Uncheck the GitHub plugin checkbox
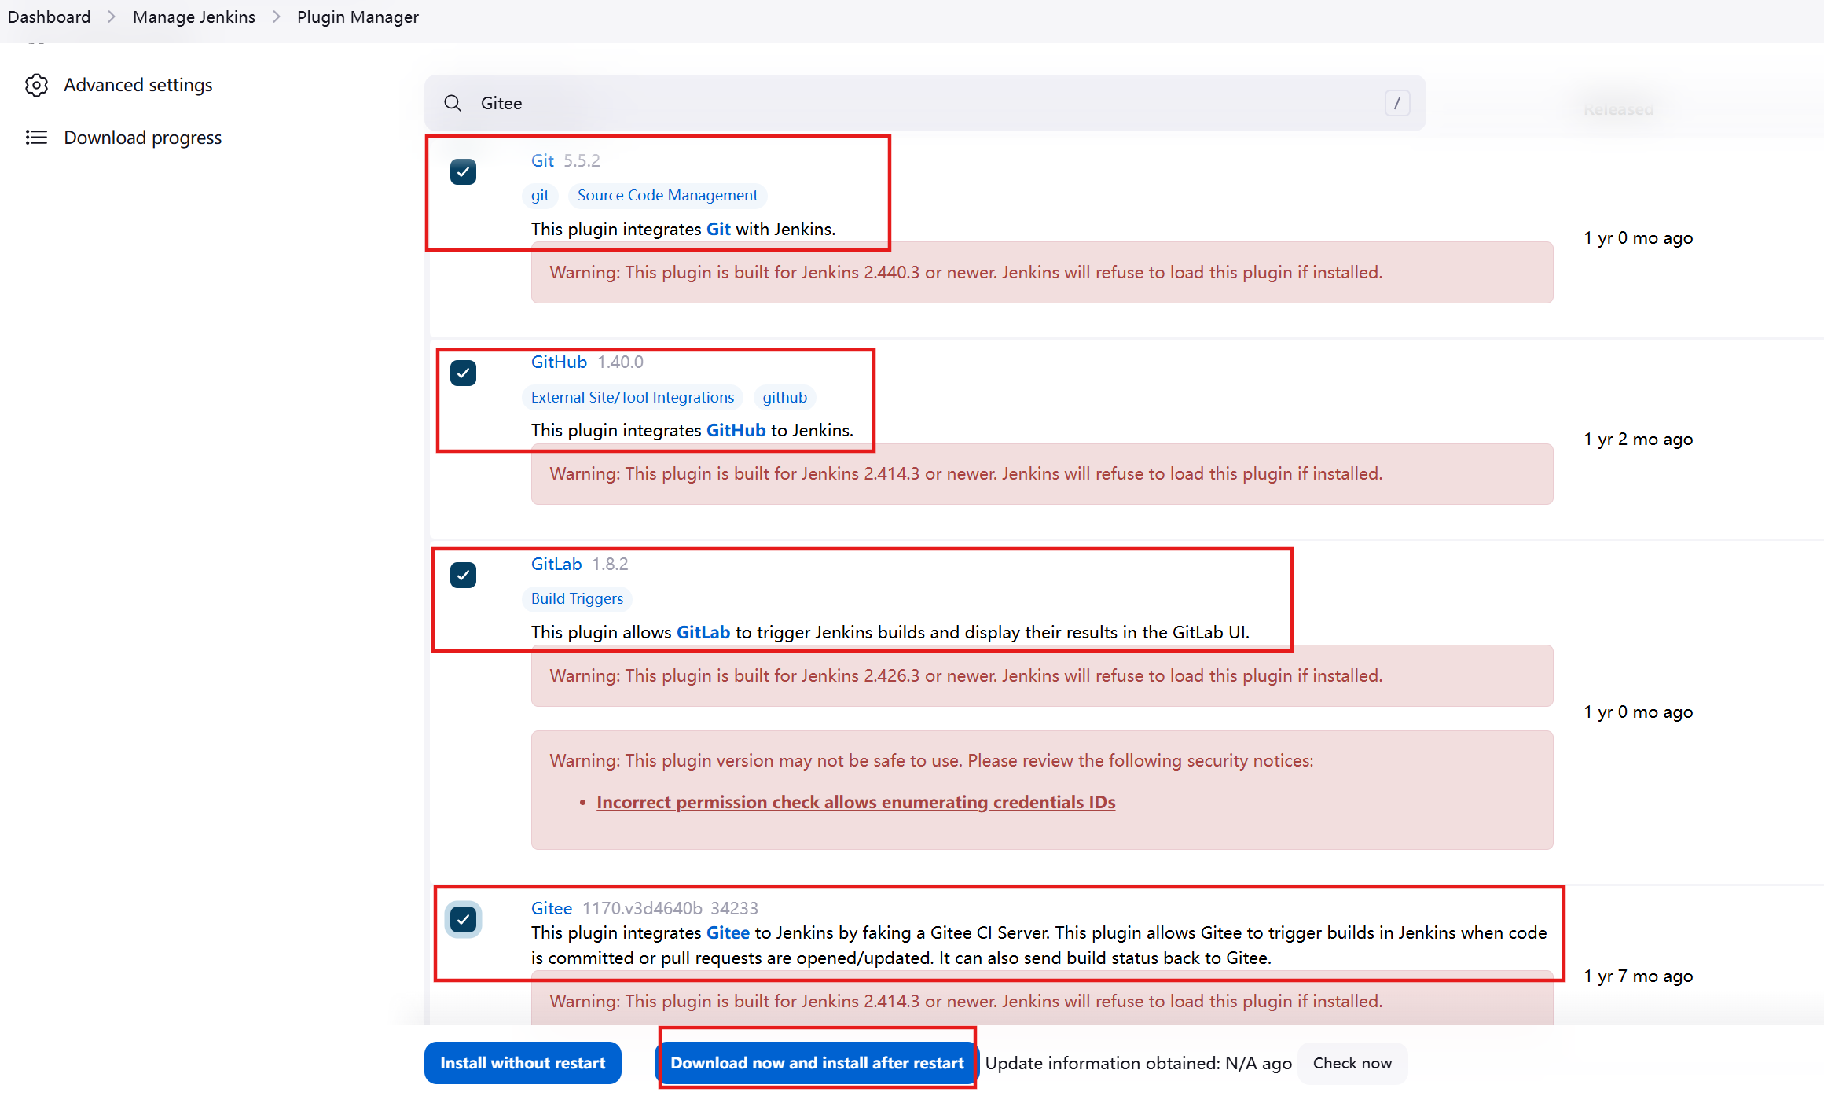Screen dimensions: 1824x1096 (x=463, y=373)
